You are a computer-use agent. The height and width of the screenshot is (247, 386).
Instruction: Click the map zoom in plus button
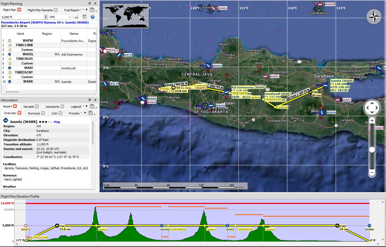[372, 121]
